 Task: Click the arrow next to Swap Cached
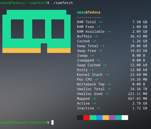tap(105, 65)
